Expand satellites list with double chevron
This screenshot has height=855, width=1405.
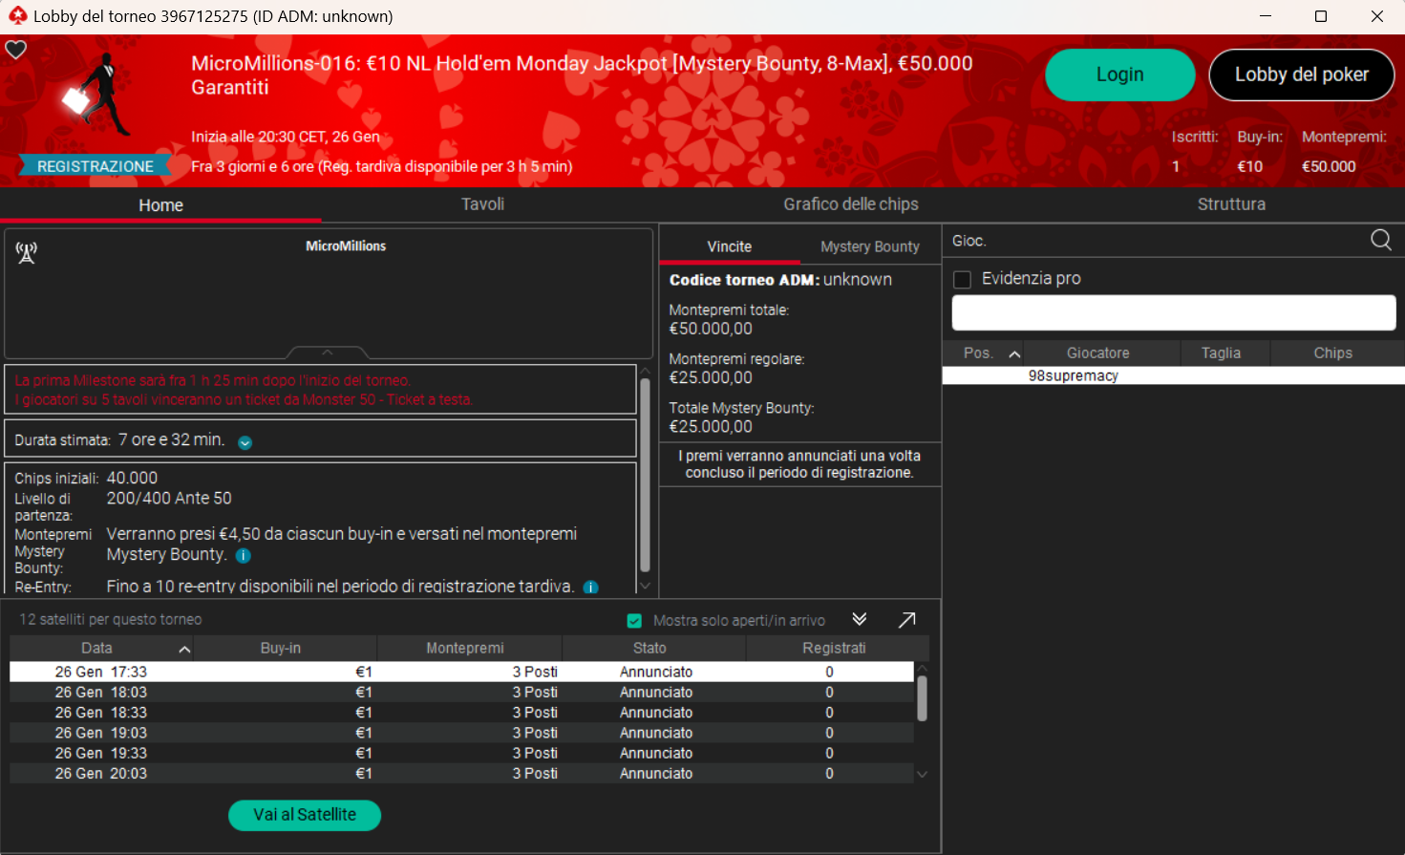pyautogui.click(x=859, y=620)
